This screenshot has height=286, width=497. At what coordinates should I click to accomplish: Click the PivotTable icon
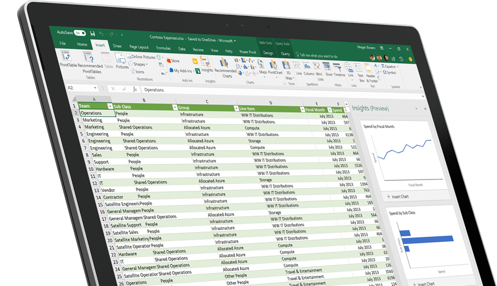[67, 58]
